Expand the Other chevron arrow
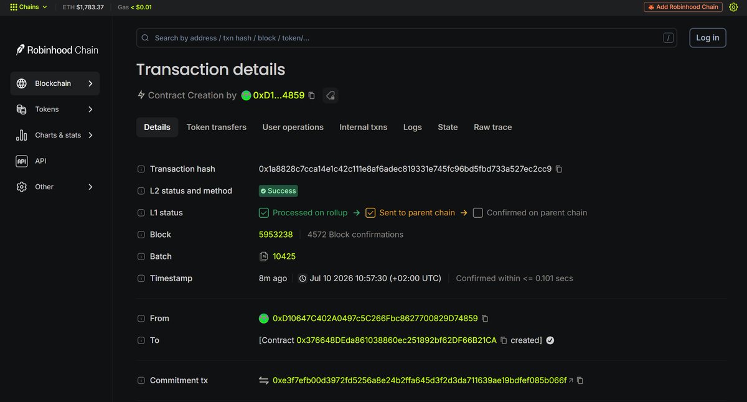Image resolution: width=747 pixels, height=402 pixels. [90, 187]
